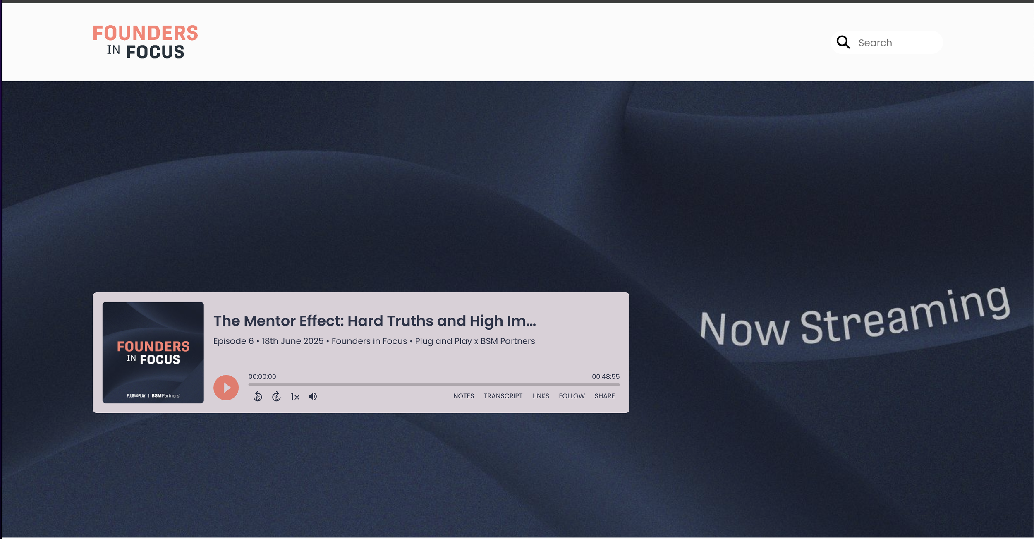Play the Mentor Effect episode
The width and height of the screenshot is (1034, 539).
[x=226, y=388]
